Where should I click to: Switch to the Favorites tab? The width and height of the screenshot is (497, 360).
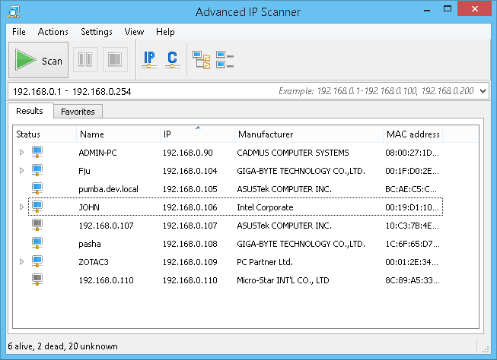click(x=78, y=112)
